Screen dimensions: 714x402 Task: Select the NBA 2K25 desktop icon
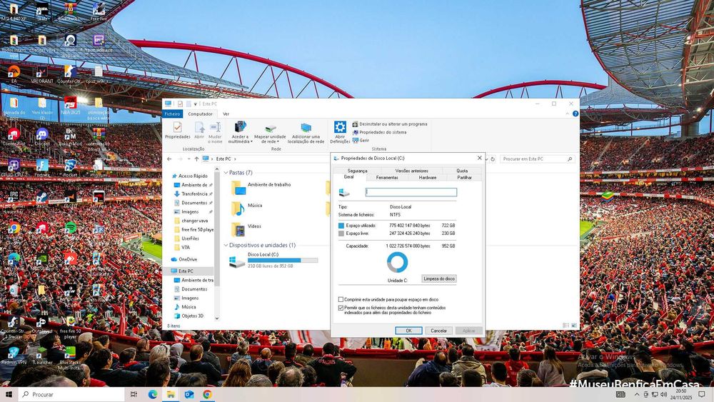pos(70,106)
